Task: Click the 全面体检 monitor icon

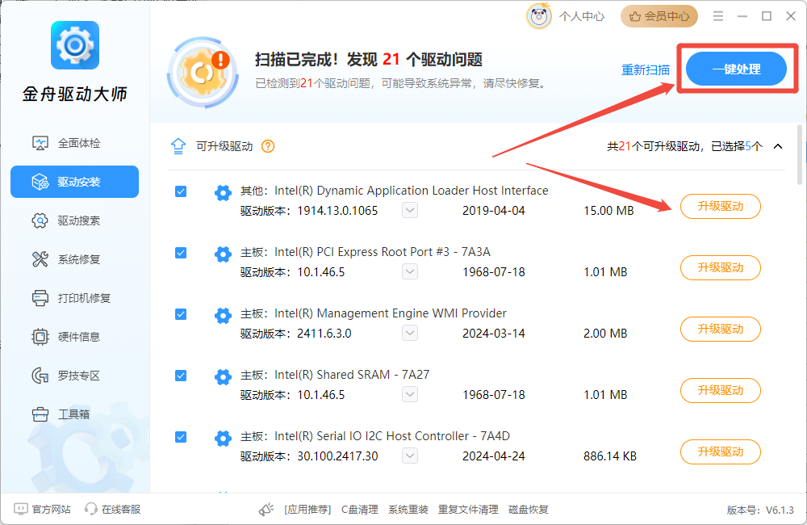Action: click(x=40, y=143)
